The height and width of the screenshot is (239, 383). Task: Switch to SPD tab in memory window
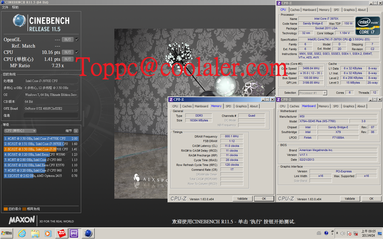click(228, 106)
